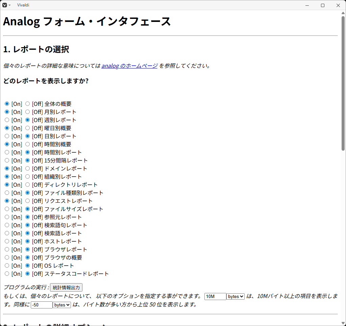Turn On ファイルサイズレポート

[7, 209]
